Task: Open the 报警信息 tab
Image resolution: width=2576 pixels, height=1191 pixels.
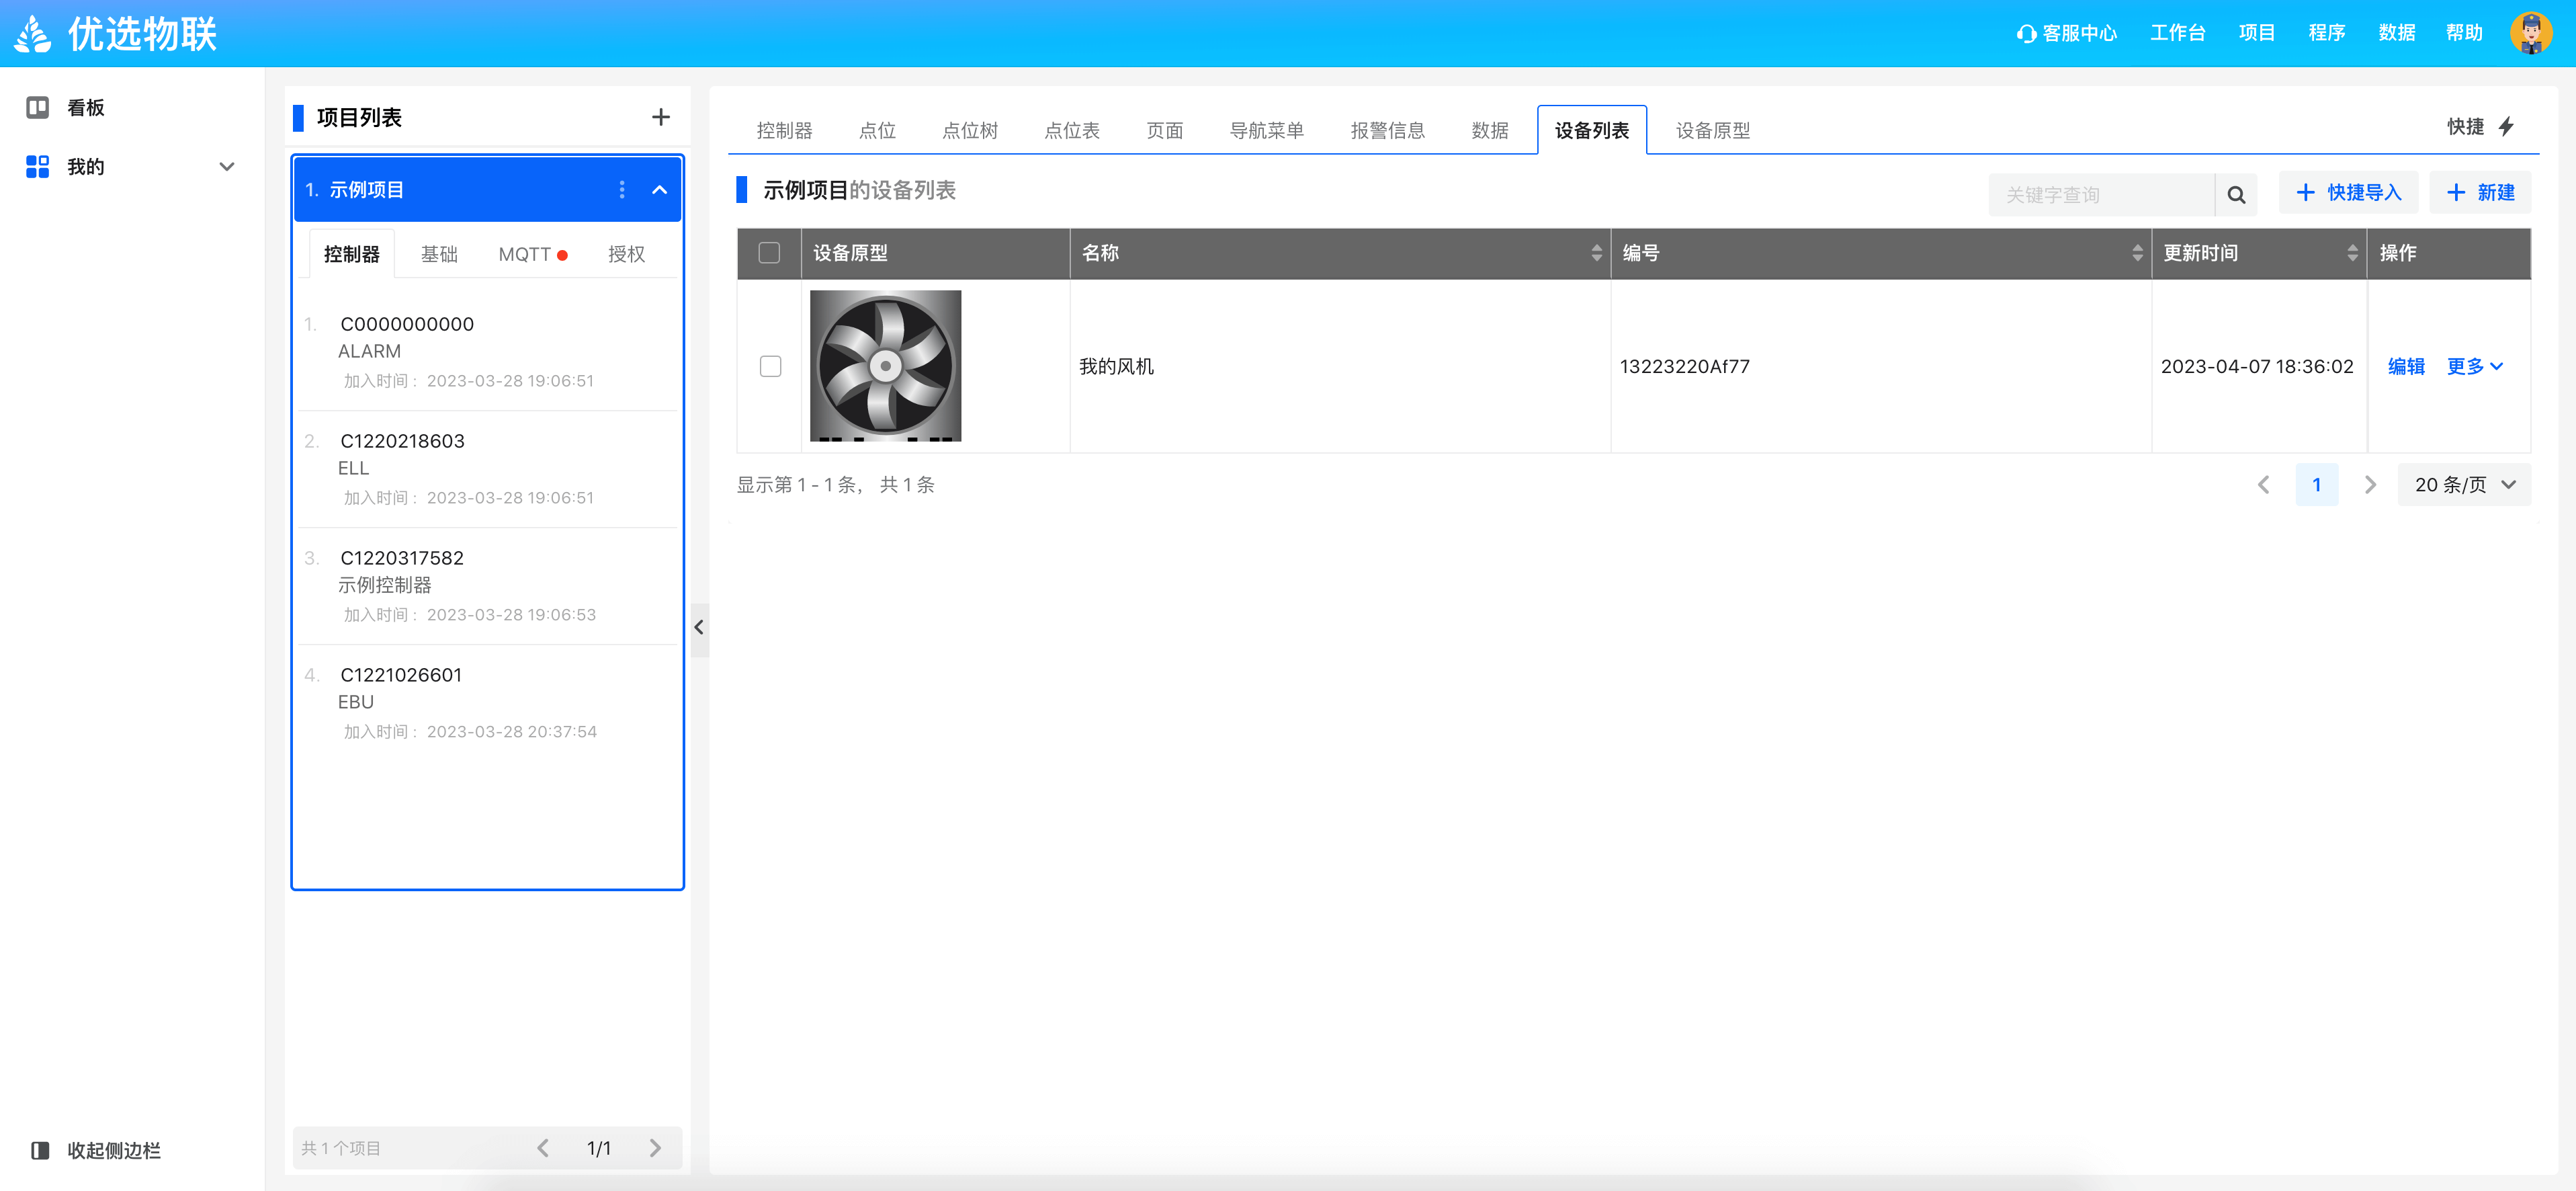Action: point(1387,130)
